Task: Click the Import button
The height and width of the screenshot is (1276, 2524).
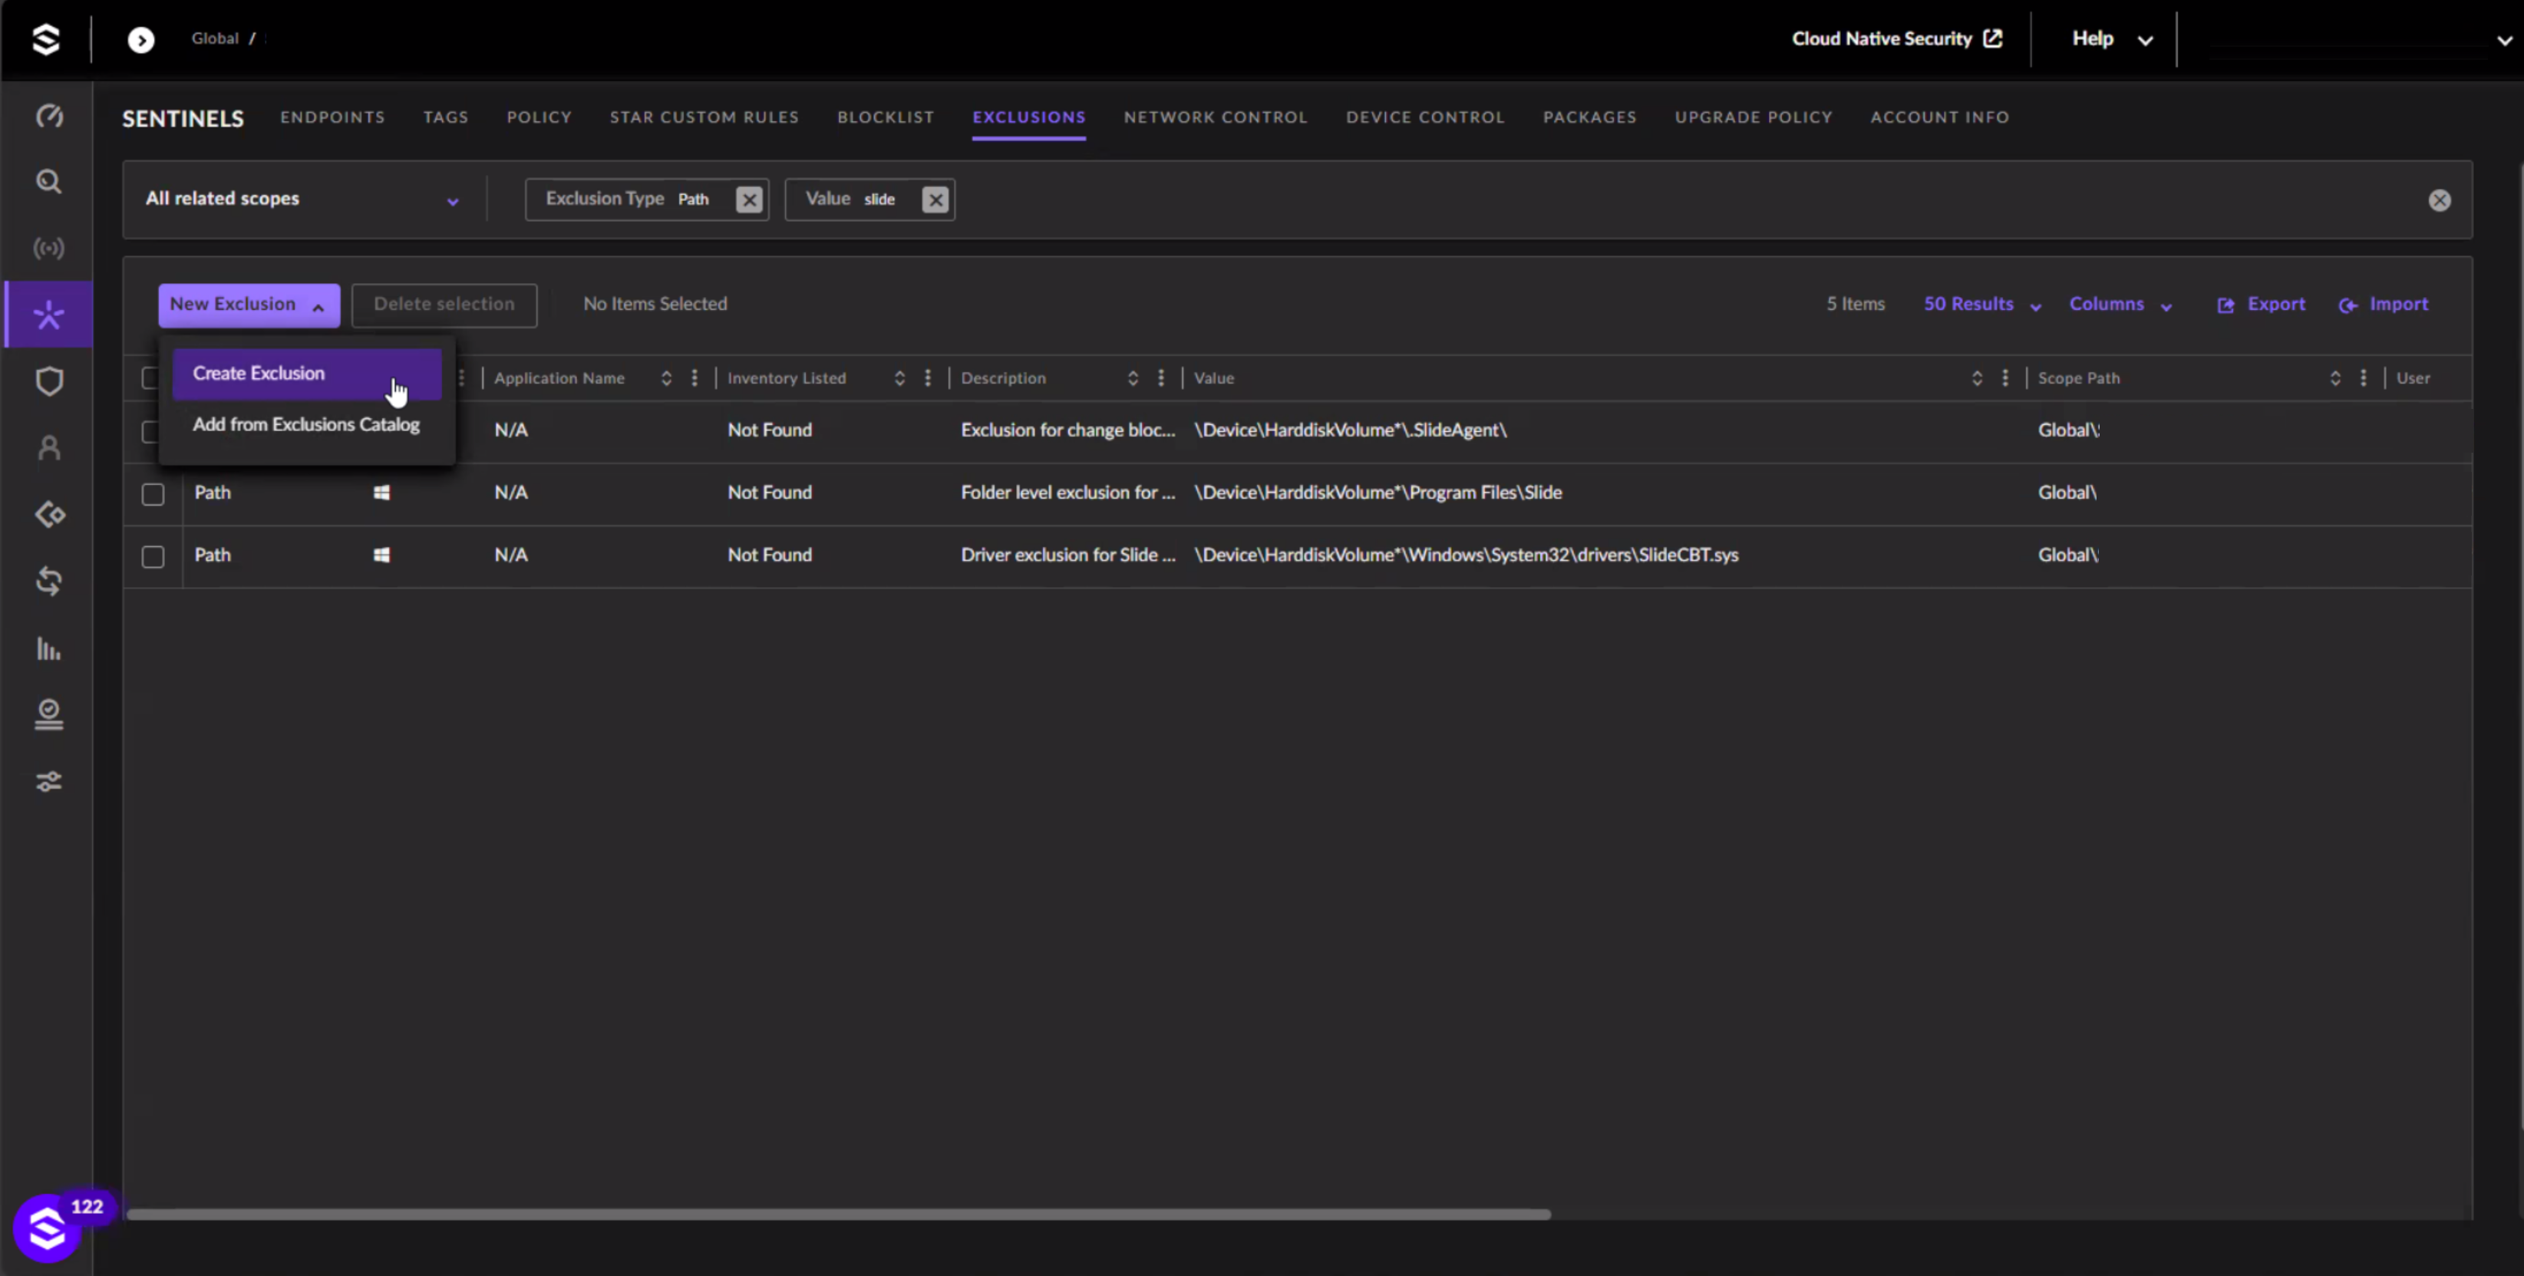Action: pyautogui.click(x=2384, y=305)
